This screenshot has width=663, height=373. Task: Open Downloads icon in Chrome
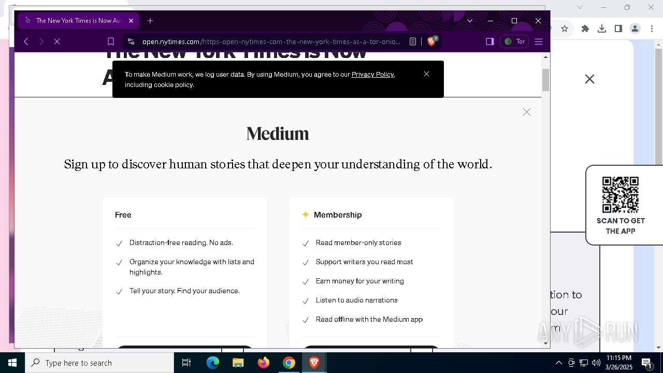point(602,28)
